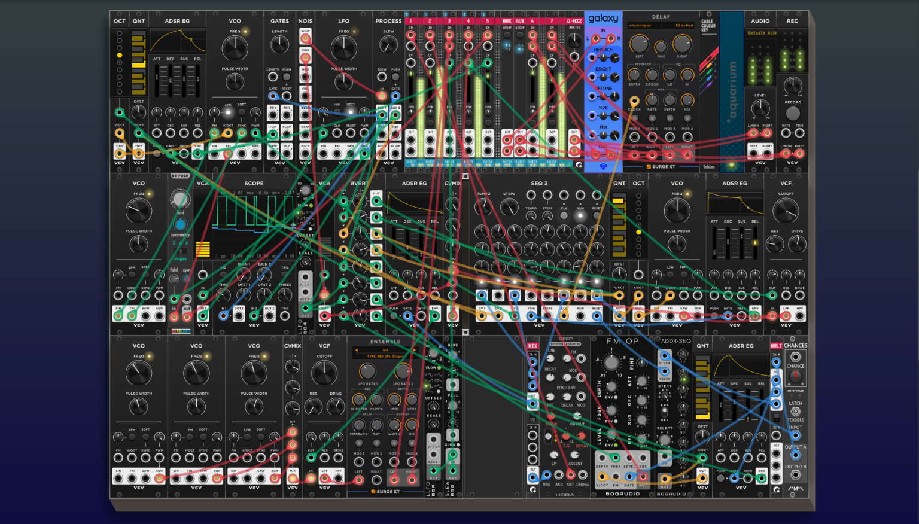Click the SEQ 3 CLK button
This screenshot has height=524, width=919.
[x=564, y=215]
